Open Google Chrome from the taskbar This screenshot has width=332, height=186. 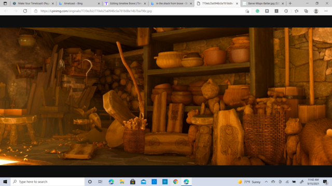point(175,181)
